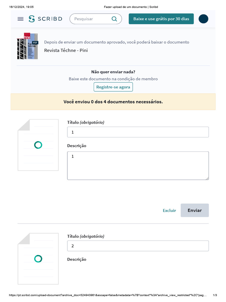Click the search magnifier icon
This screenshot has width=226, height=302.
114,19
